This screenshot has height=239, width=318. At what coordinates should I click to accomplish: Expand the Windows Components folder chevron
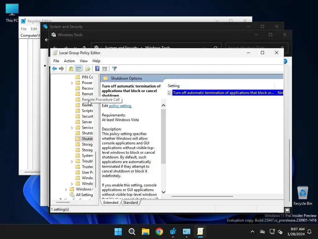click(66, 190)
